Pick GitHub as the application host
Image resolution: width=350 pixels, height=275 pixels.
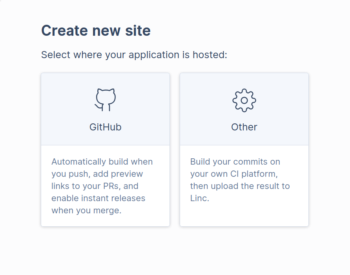106,150
